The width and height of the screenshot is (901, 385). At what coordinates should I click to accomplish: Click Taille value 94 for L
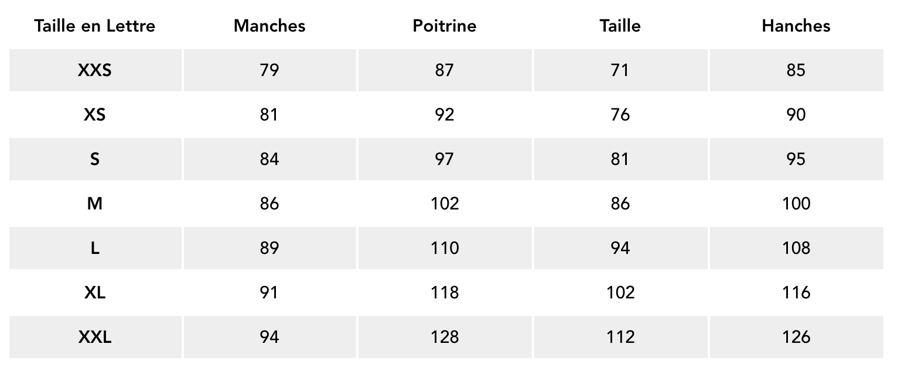[x=620, y=248]
